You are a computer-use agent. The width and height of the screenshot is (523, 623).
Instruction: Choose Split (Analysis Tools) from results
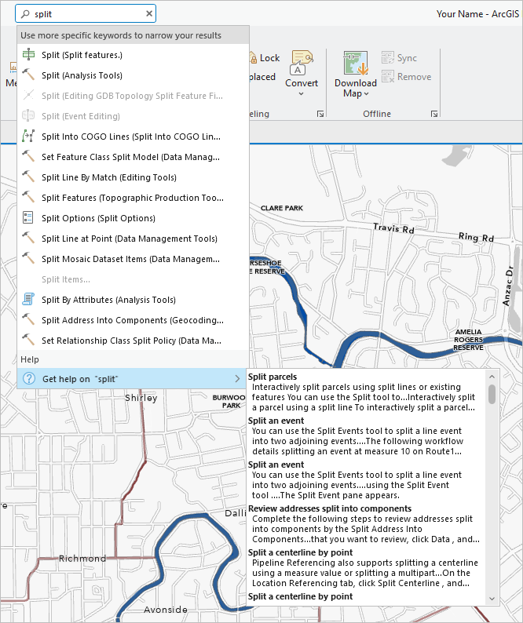tap(82, 75)
